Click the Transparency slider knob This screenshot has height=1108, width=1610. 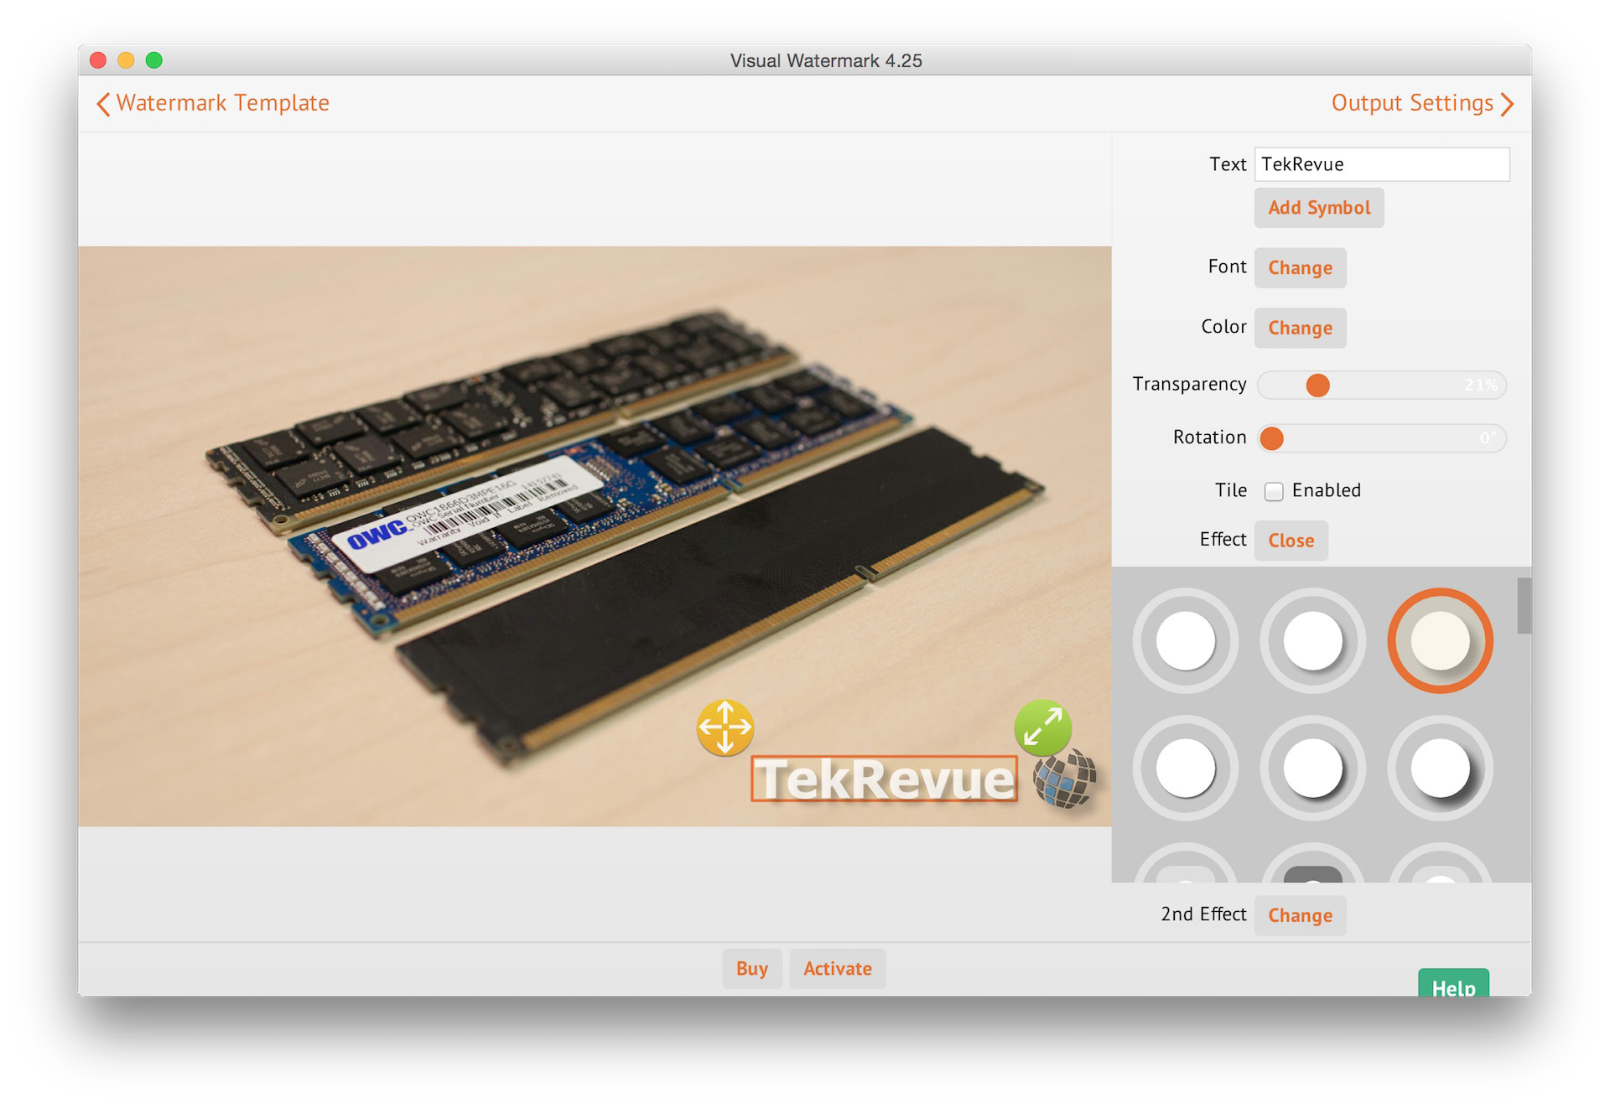coord(1317,385)
